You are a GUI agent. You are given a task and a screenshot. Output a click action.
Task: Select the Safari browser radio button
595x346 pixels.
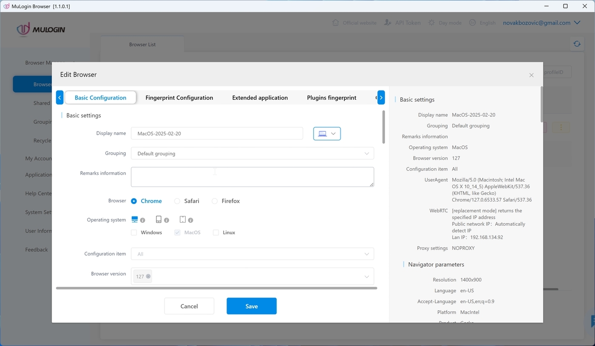coord(177,201)
